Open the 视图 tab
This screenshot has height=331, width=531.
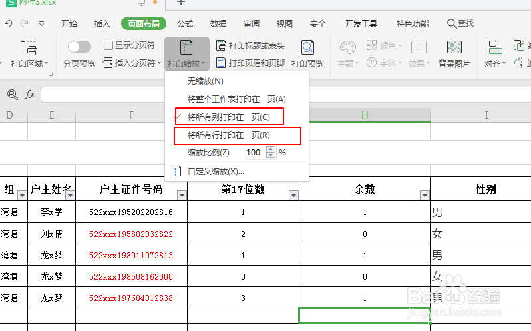click(x=285, y=24)
